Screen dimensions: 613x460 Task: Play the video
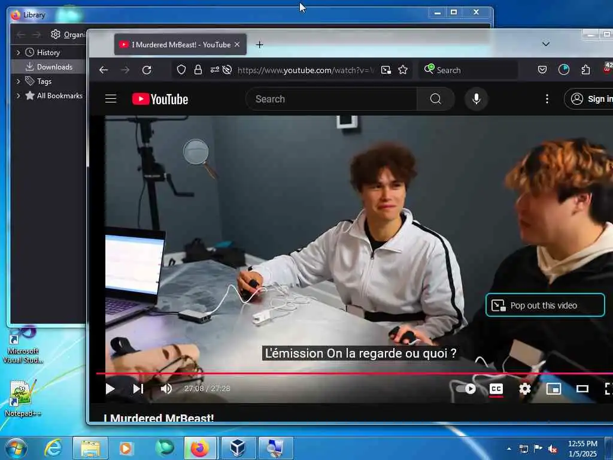[110, 389]
